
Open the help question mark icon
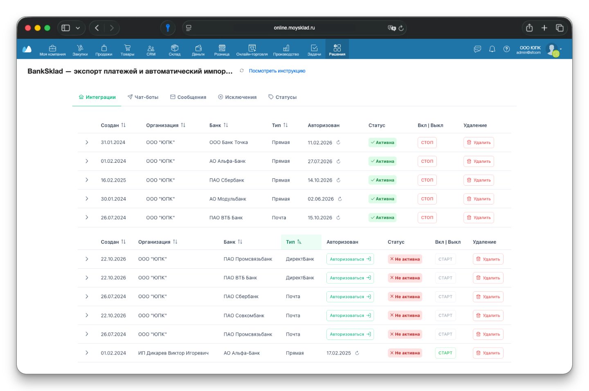[x=506, y=49]
